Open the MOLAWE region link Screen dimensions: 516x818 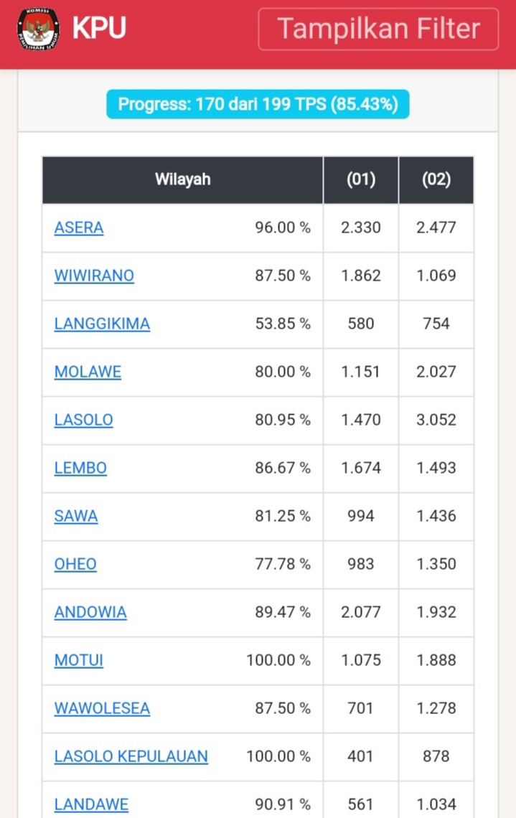tap(88, 372)
